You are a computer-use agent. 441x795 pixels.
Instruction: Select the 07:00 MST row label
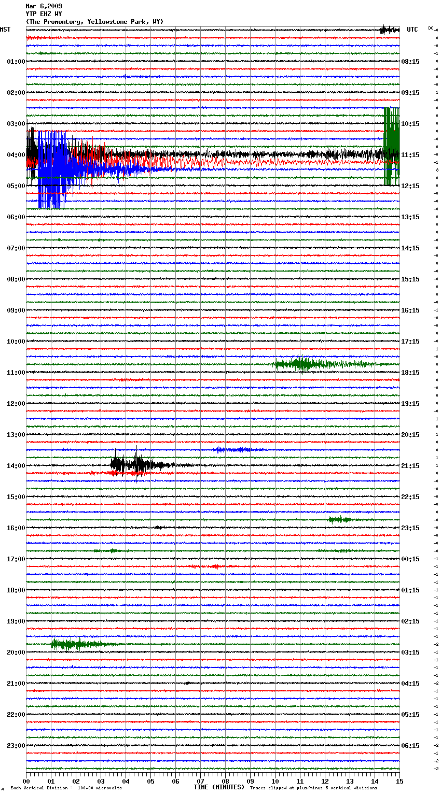click(x=16, y=248)
